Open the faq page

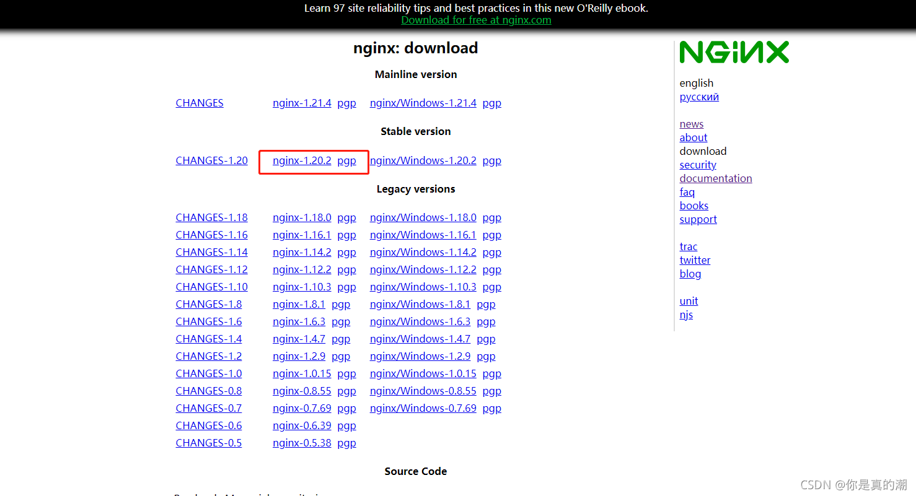point(687,192)
